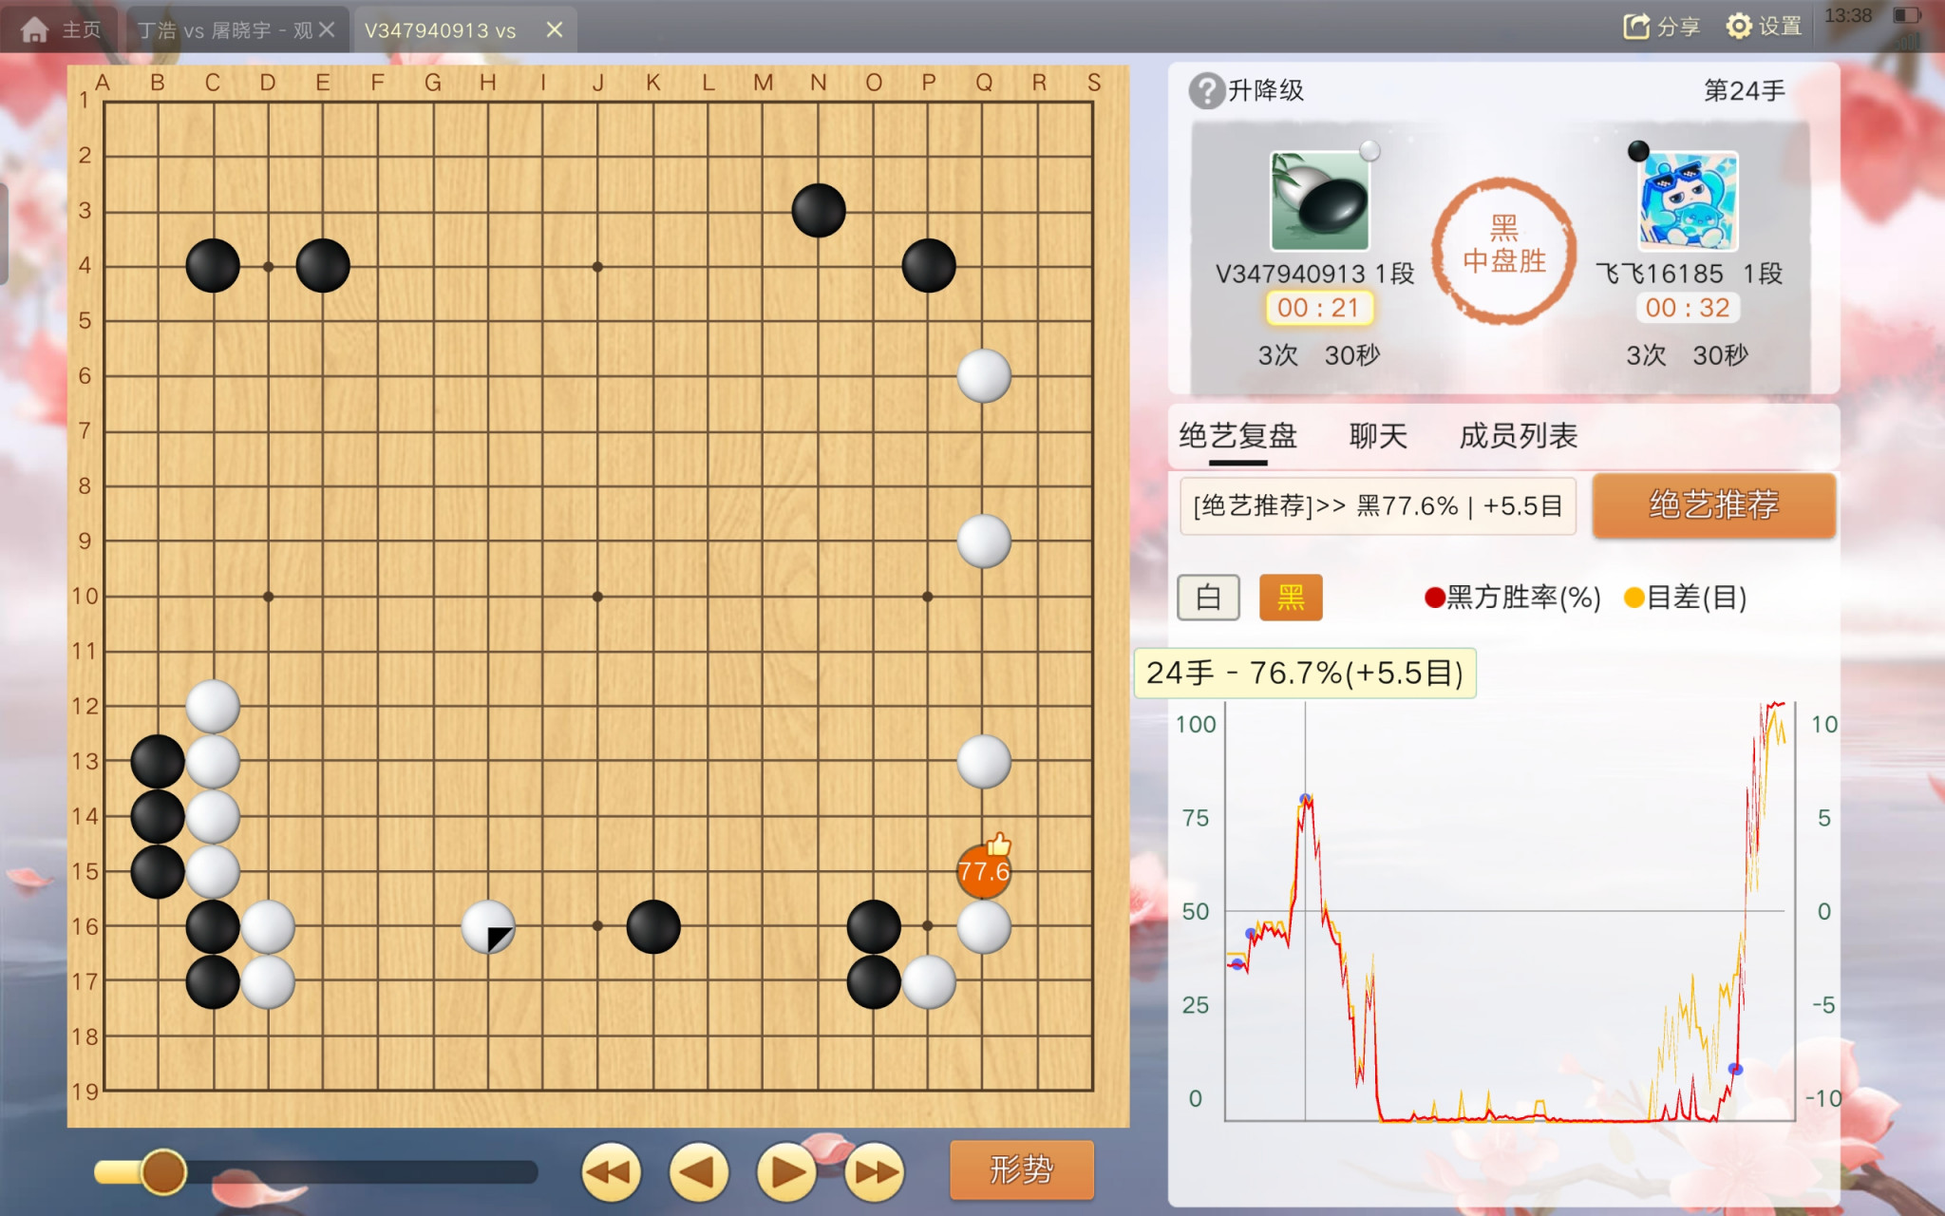Select the 黑 black toggle
1945x1216 pixels.
1291,598
